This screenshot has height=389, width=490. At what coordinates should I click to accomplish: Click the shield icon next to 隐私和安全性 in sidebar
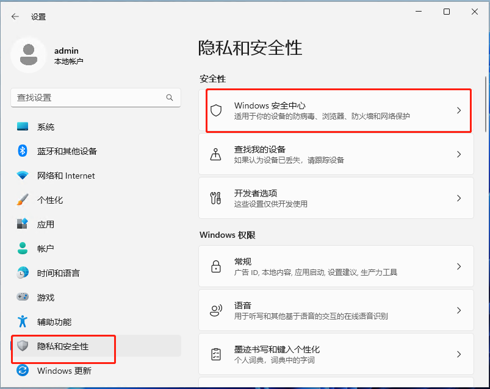[23, 346]
